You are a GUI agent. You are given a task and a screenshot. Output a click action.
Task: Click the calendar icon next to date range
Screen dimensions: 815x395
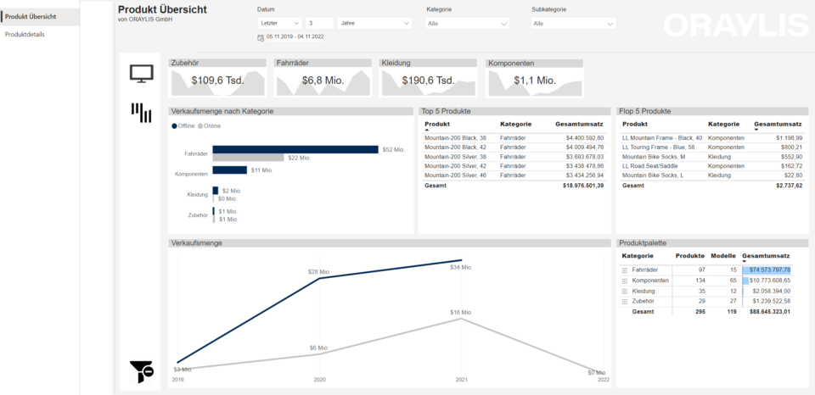(x=261, y=37)
